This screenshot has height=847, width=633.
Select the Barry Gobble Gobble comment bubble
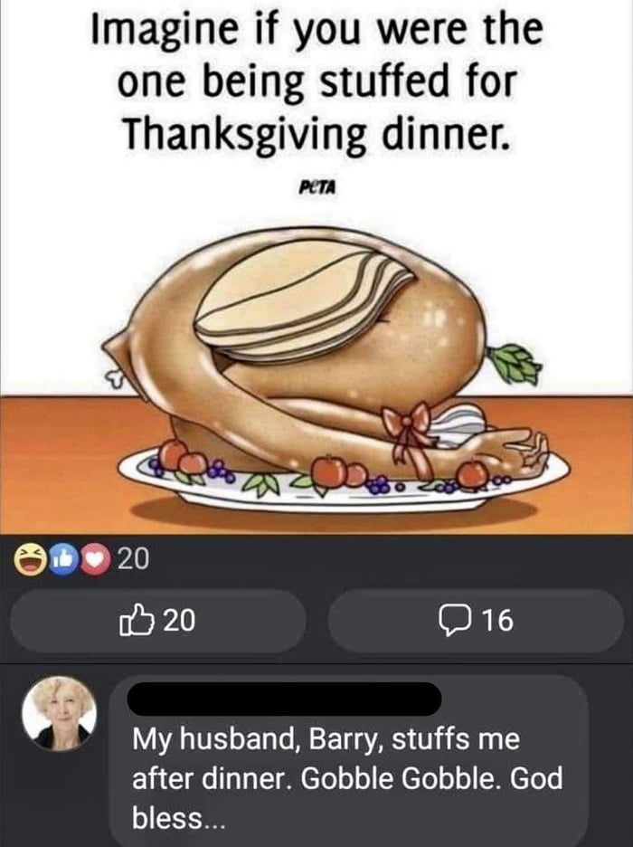[348, 760]
